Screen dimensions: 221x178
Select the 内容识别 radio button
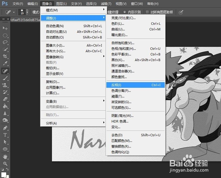125,12
